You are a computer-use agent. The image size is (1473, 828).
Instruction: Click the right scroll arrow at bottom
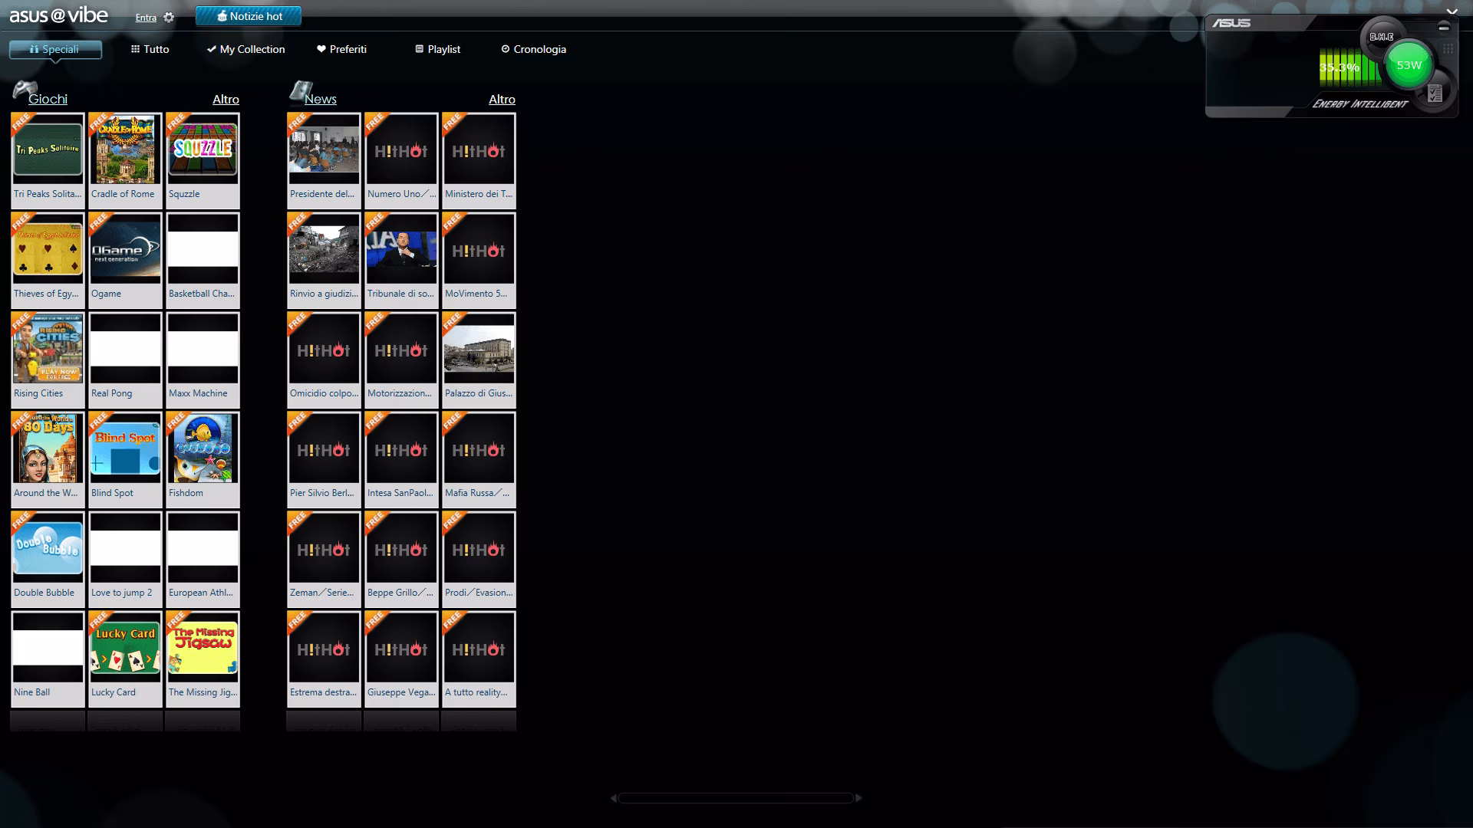click(x=858, y=798)
